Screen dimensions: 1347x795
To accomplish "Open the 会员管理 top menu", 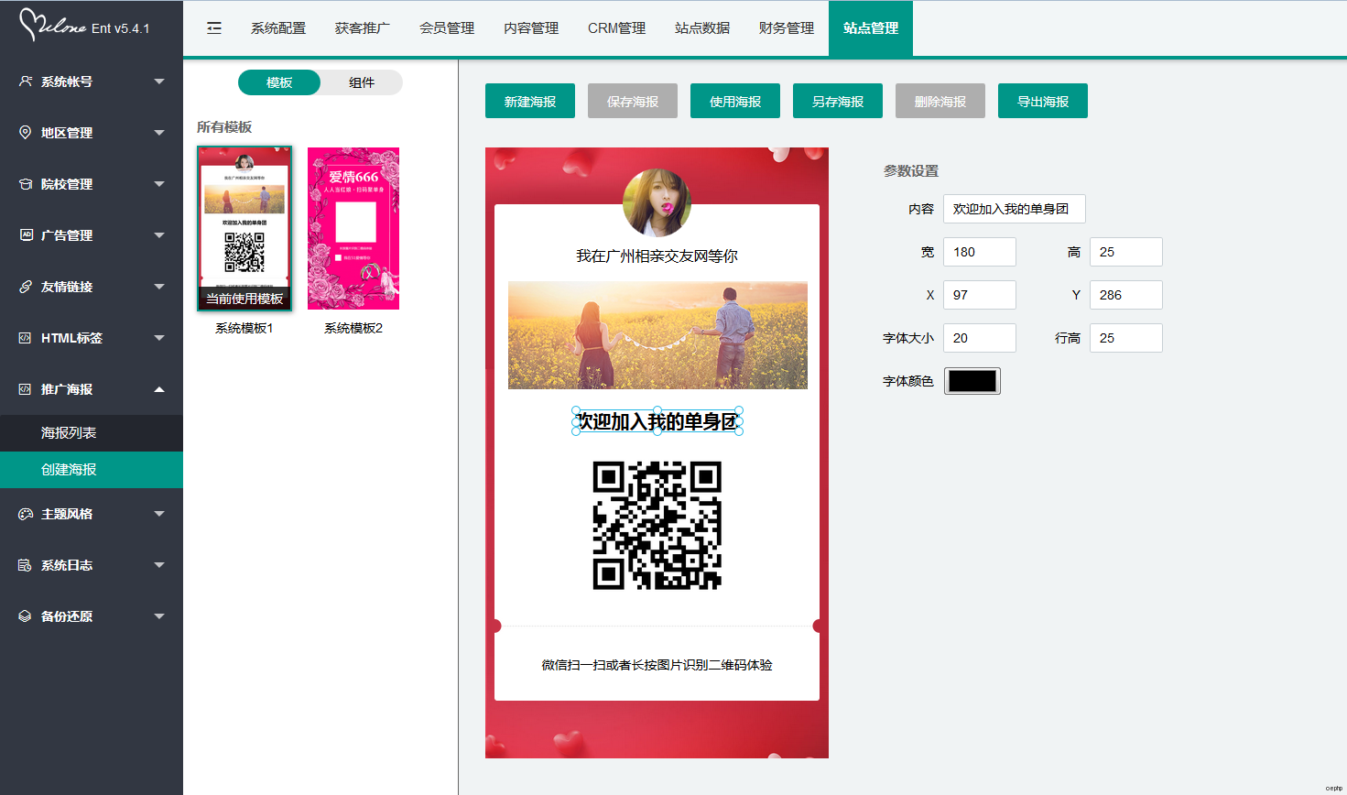I will coord(447,28).
